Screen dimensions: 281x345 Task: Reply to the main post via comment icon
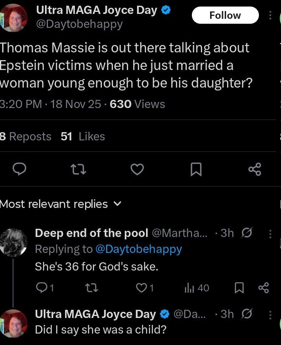pos(20,169)
